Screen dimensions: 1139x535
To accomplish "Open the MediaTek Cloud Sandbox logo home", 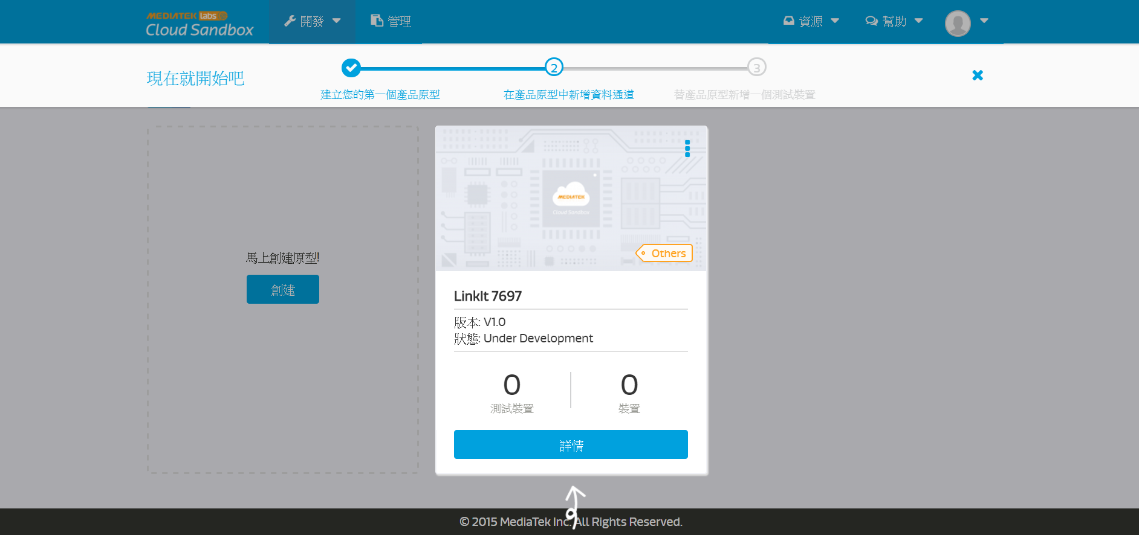I will pos(200,23).
